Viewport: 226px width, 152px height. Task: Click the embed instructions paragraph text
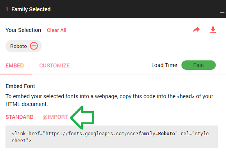tap(109, 100)
